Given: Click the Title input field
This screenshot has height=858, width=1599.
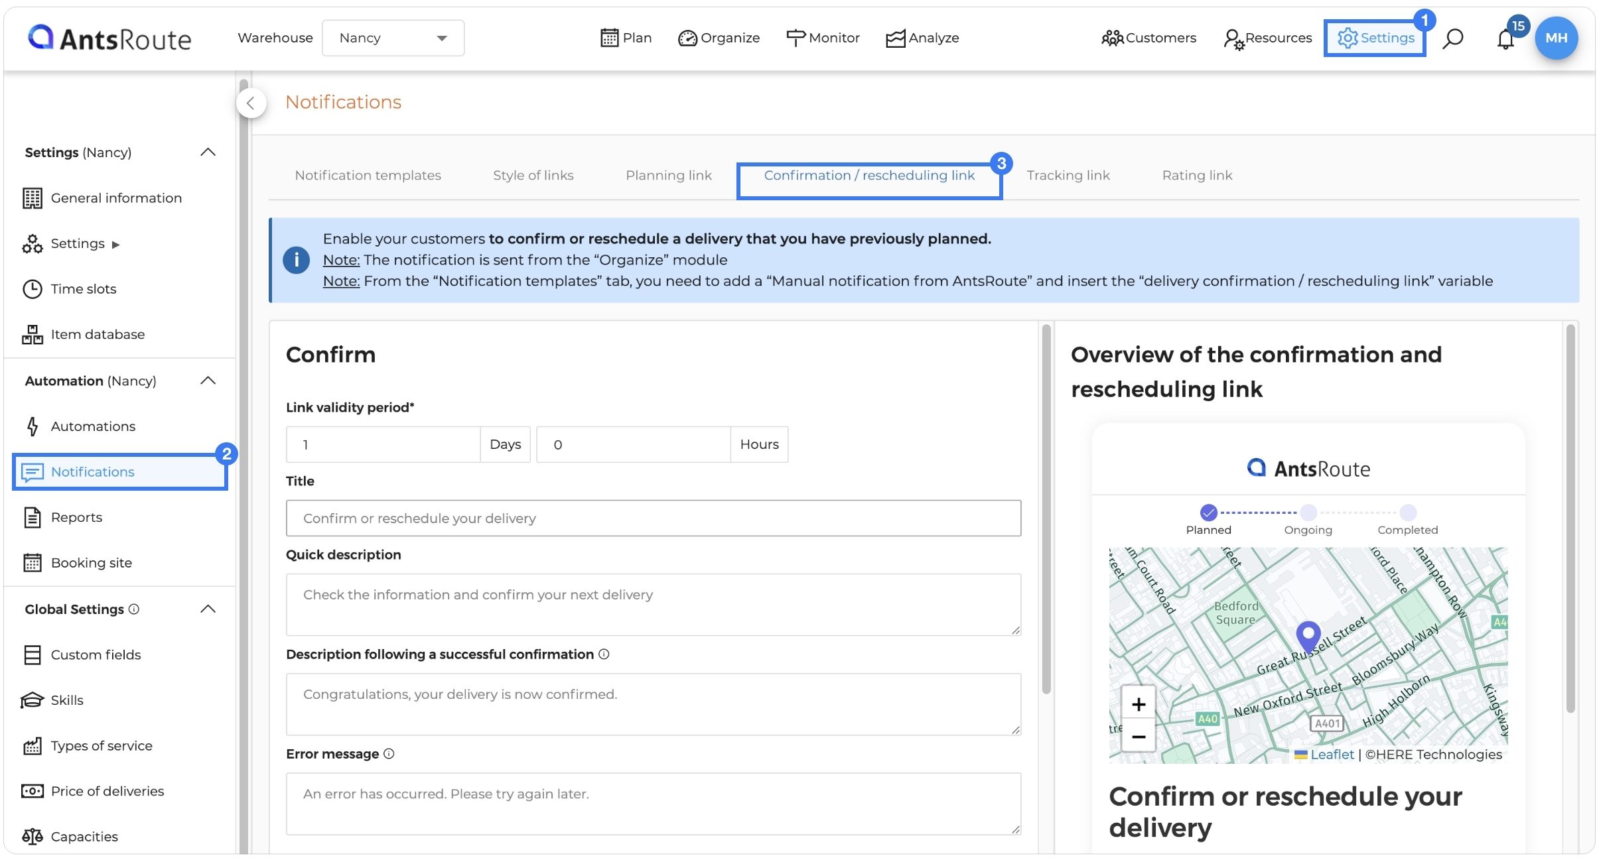Looking at the screenshot, I should (653, 518).
